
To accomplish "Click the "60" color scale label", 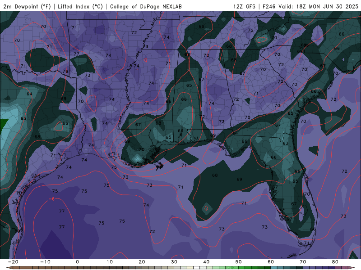I will [x=271, y=262].
